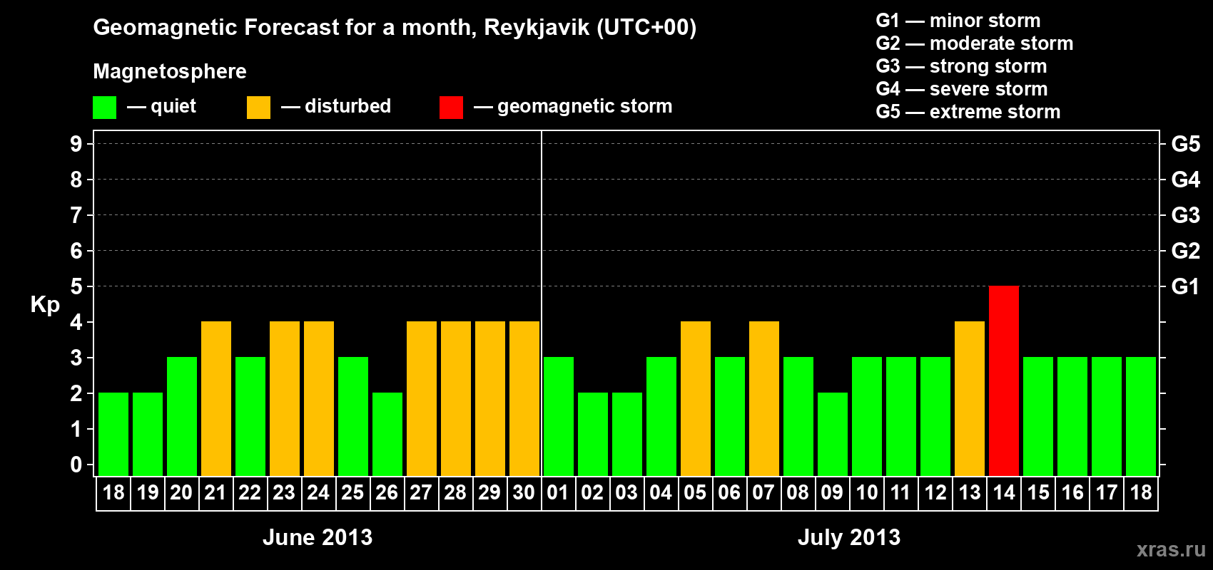This screenshot has height=570, width=1213.
Task: Click the 'Magnetosphere' heading
Action: [x=170, y=71]
